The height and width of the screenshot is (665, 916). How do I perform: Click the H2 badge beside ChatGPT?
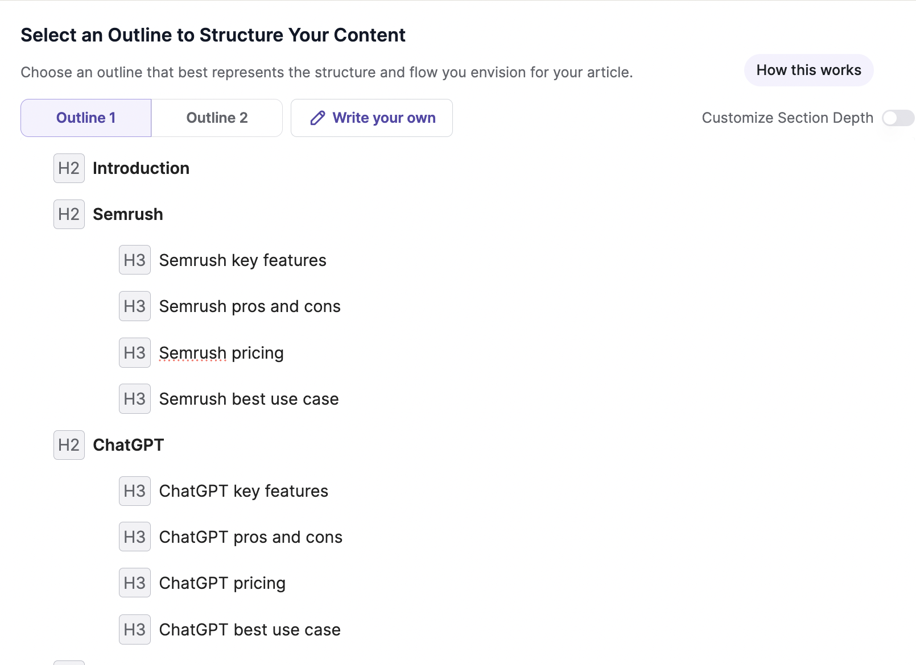68,445
